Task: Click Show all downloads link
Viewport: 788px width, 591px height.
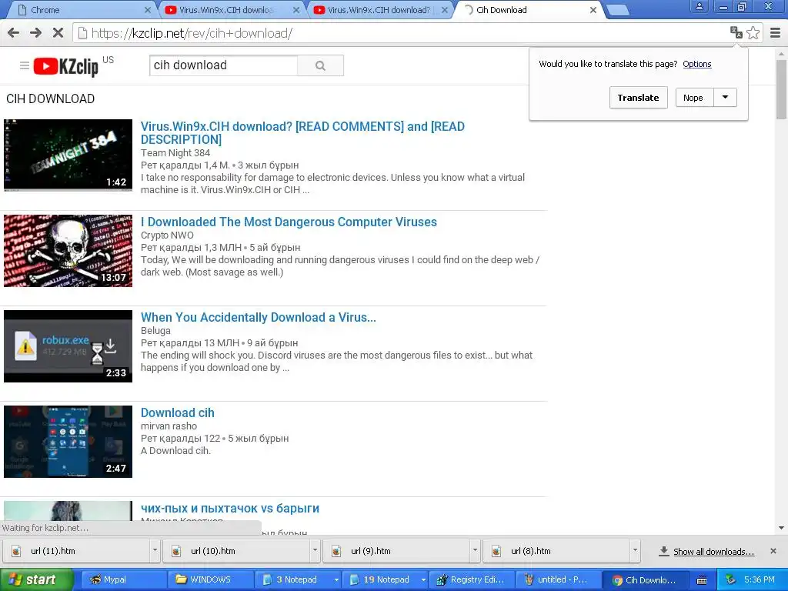Action: [x=713, y=552]
